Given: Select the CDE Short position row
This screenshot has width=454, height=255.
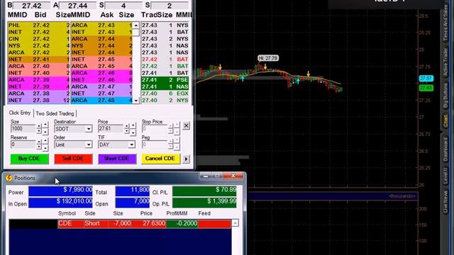Looking at the screenshot, I should 145,224.
